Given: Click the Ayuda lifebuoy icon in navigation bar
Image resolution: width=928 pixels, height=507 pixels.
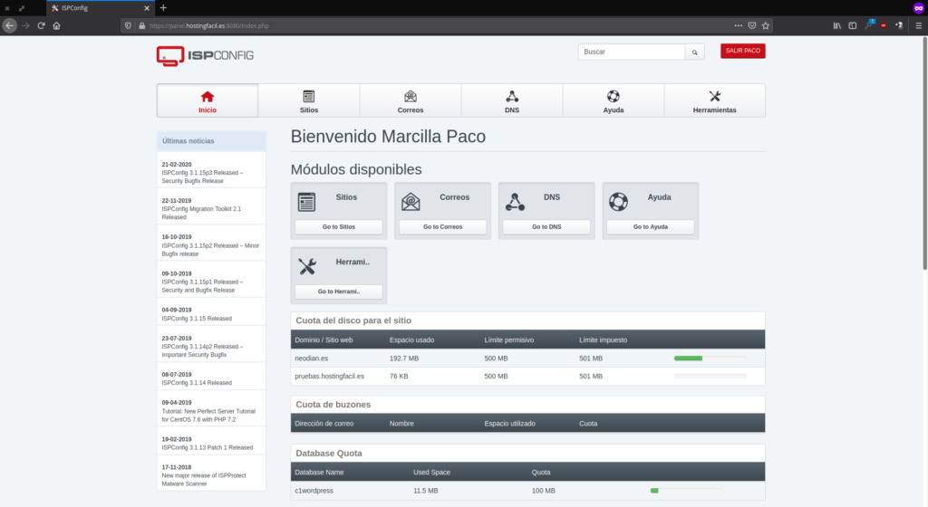Looking at the screenshot, I should [614, 96].
